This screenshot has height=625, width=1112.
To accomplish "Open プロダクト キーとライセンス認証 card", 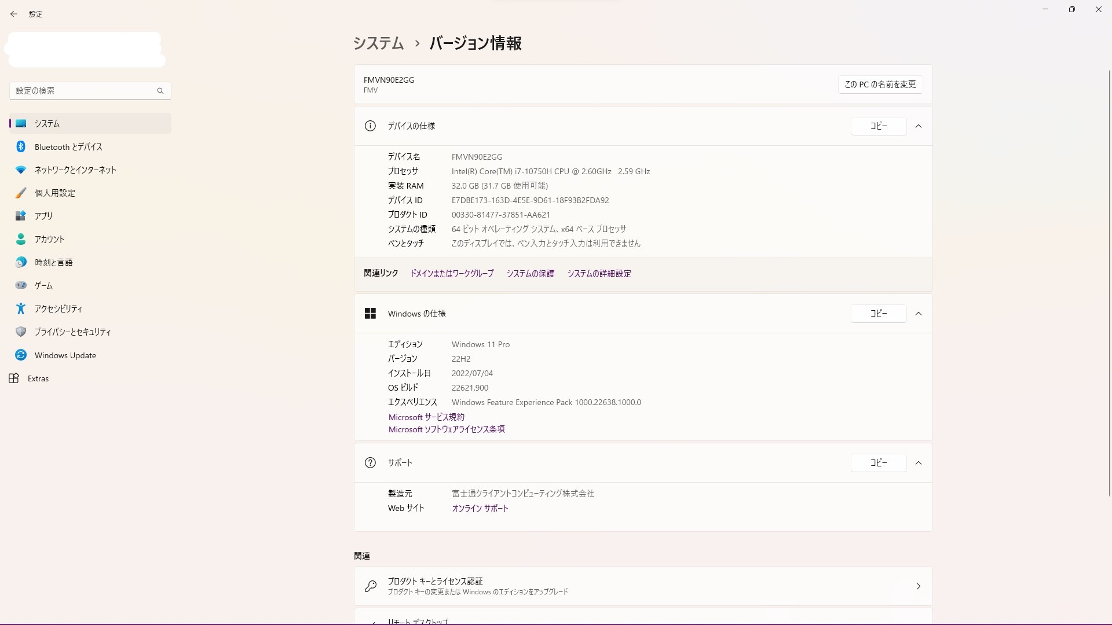I will (643, 586).
